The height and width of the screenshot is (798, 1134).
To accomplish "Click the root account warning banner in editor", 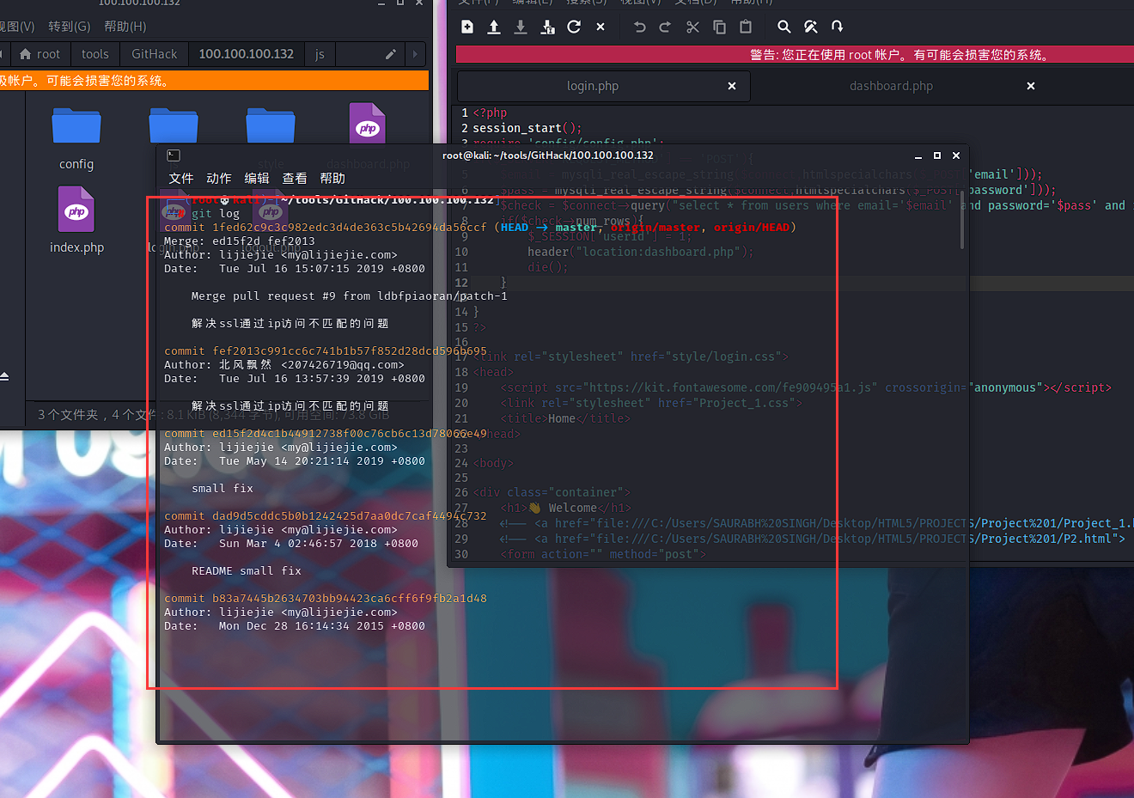I will [x=794, y=55].
